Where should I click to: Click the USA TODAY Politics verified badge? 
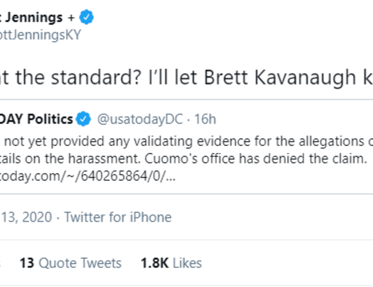[83, 117]
